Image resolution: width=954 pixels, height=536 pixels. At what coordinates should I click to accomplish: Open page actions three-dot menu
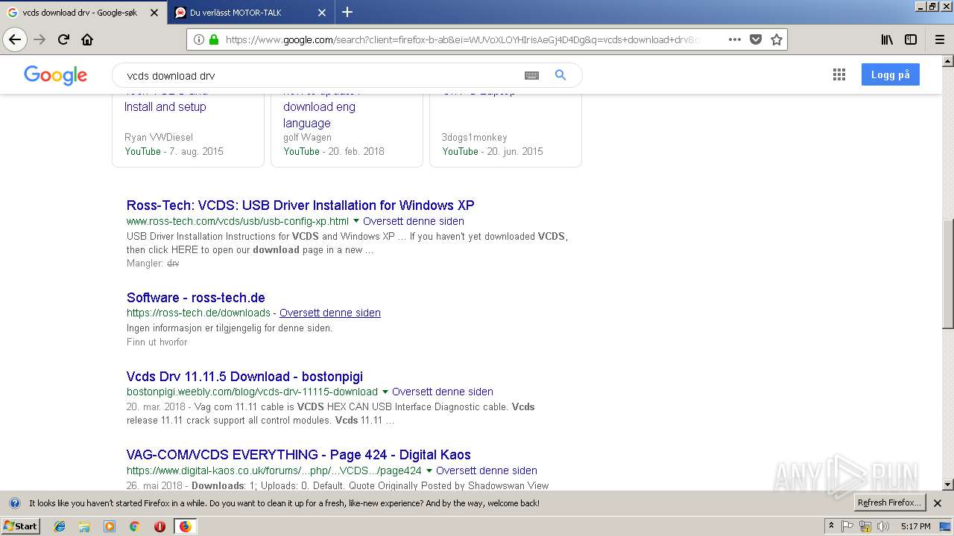pos(734,39)
